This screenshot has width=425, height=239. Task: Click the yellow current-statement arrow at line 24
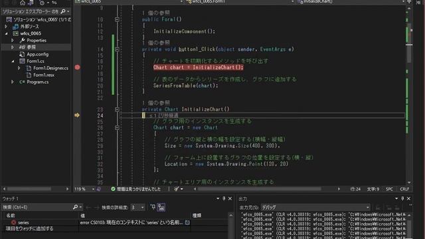77,115
